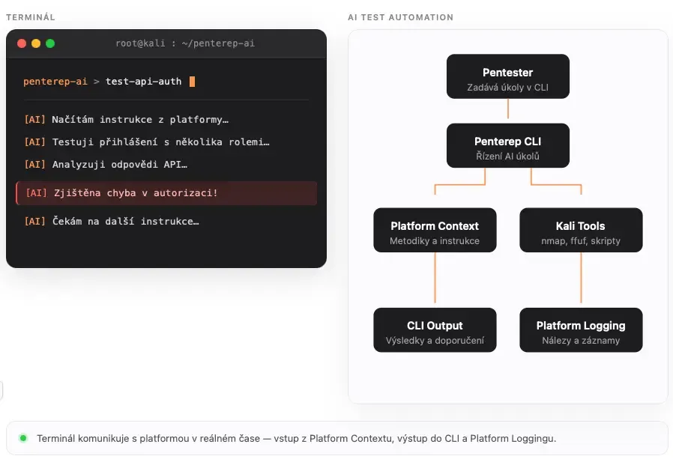Viewport: 673px width, 462px height.
Task: Open the CLI Output node
Action: click(435, 329)
